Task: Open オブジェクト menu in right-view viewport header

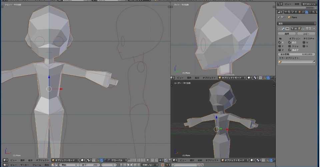Action: (x=209, y=78)
